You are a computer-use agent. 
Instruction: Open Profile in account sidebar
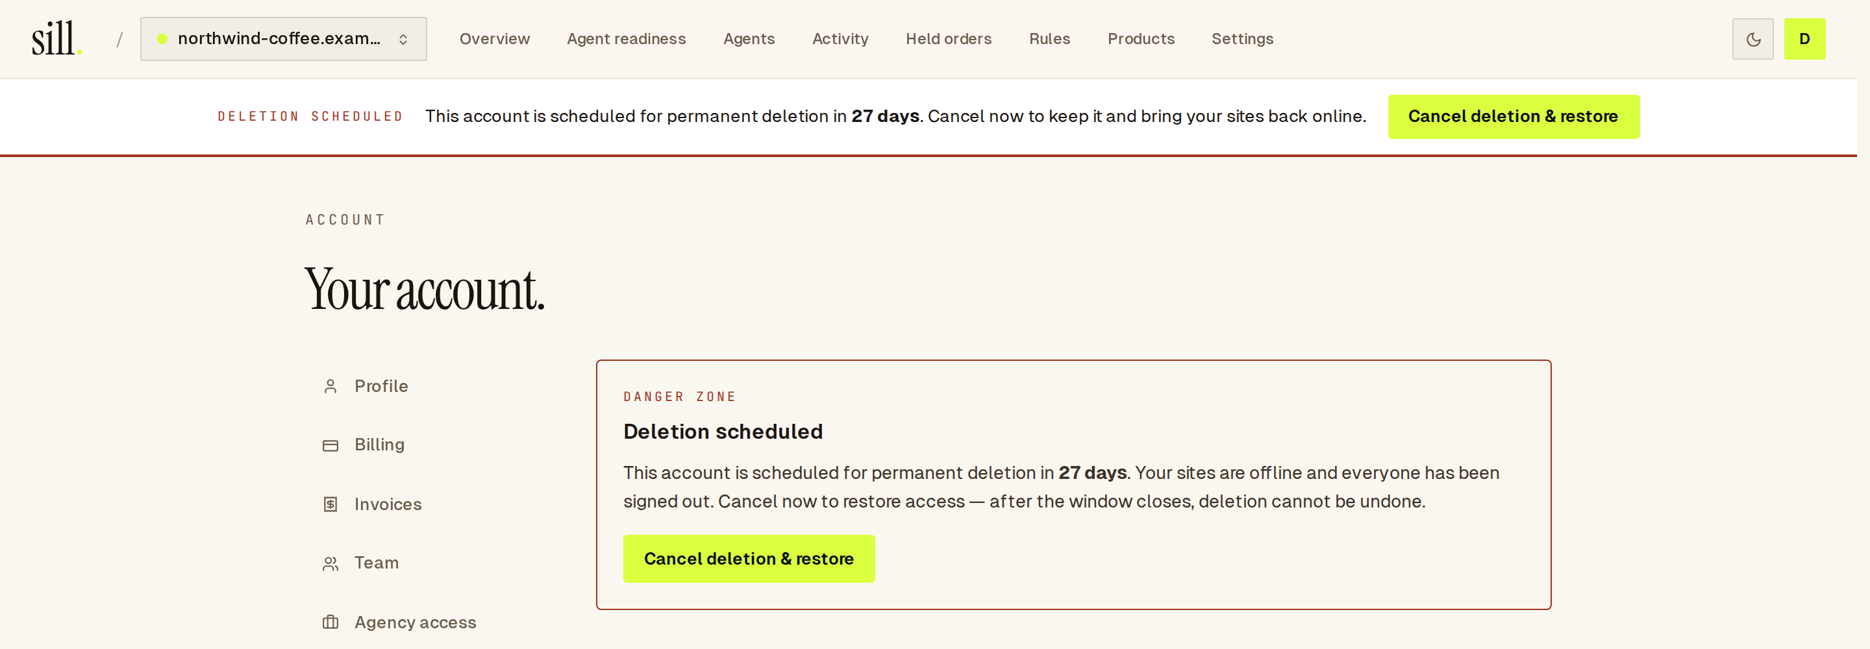(x=380, y=386)
